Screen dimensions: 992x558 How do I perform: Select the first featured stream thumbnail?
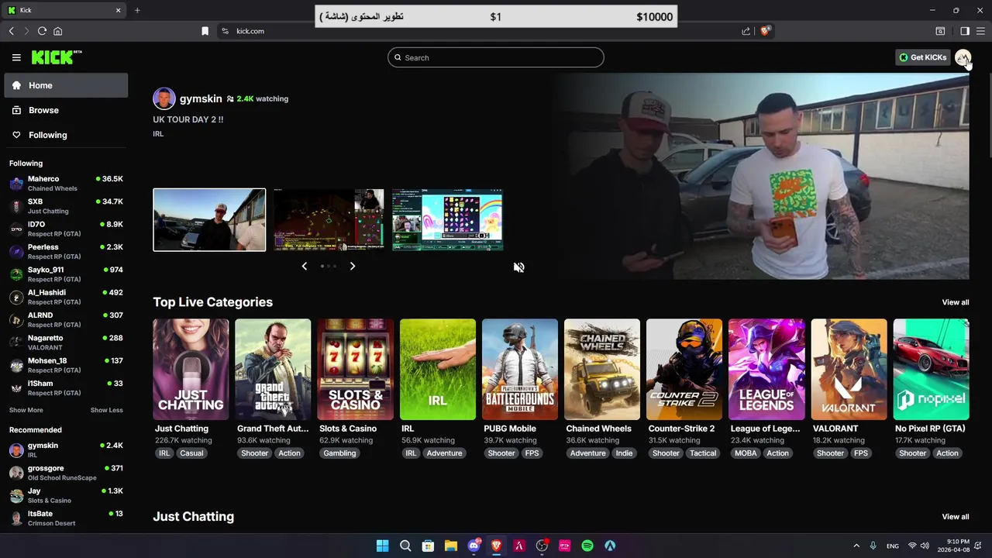click(209, 220)
